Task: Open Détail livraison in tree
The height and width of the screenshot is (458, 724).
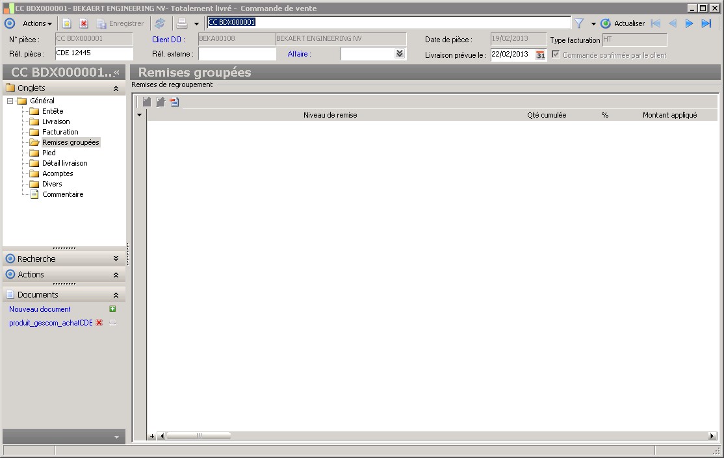Action: (x=64, y=163)
